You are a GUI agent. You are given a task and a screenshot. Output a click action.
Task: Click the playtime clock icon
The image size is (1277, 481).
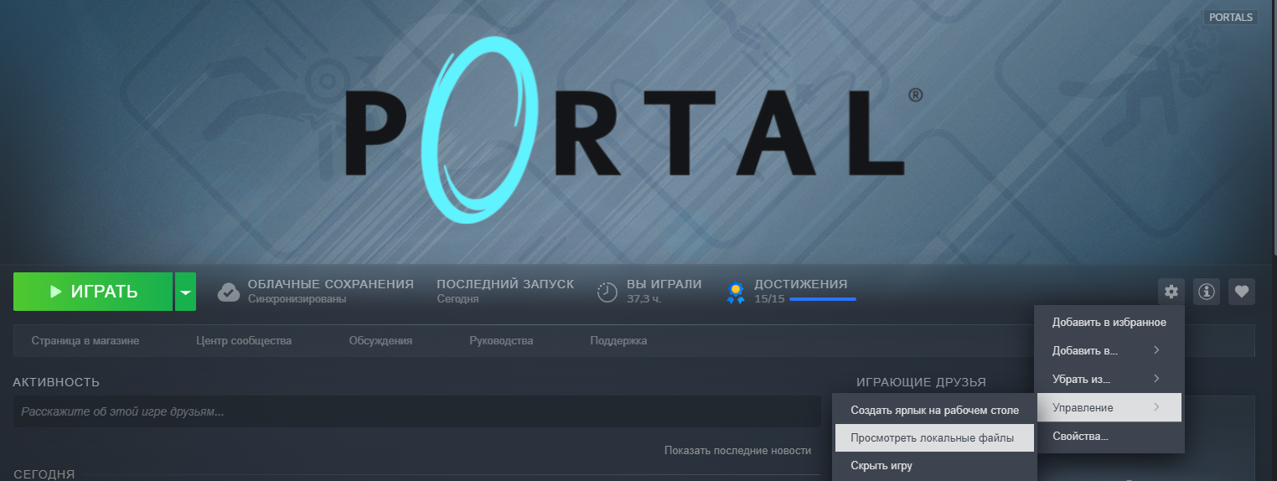pyautogui.click(x=607, y=292)
